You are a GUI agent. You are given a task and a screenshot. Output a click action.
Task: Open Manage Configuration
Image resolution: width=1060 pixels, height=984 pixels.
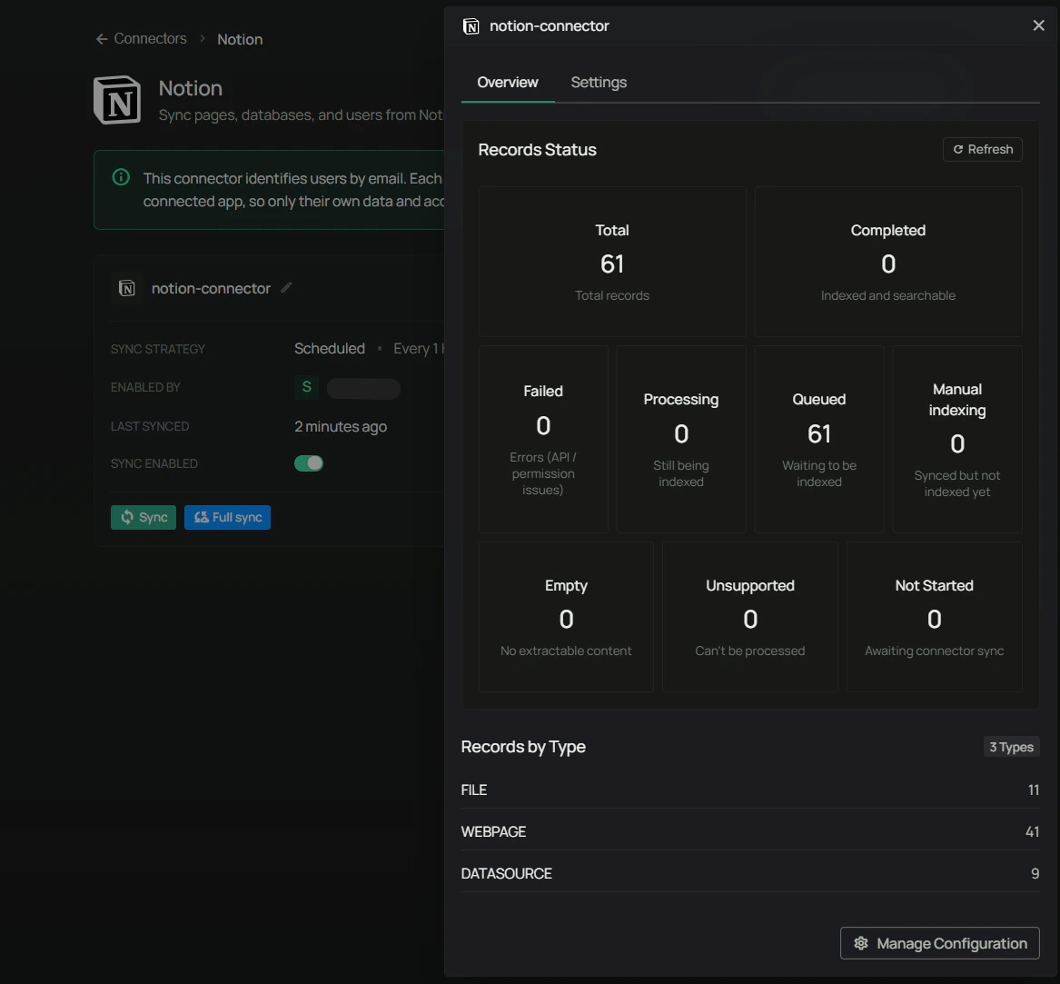940,943
